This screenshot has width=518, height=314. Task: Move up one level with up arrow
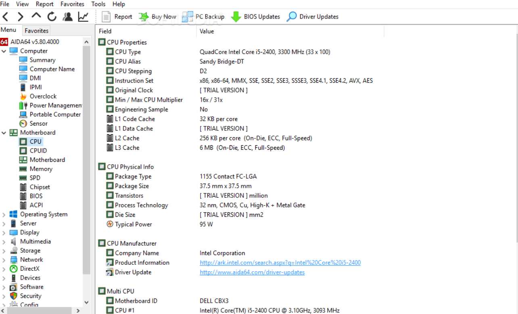click(x=36, y=16)
